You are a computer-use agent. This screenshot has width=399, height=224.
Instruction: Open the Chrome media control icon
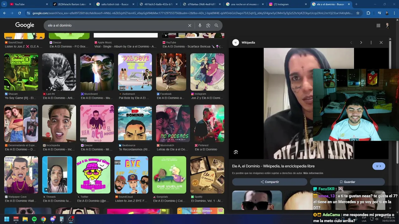[379, 13]
